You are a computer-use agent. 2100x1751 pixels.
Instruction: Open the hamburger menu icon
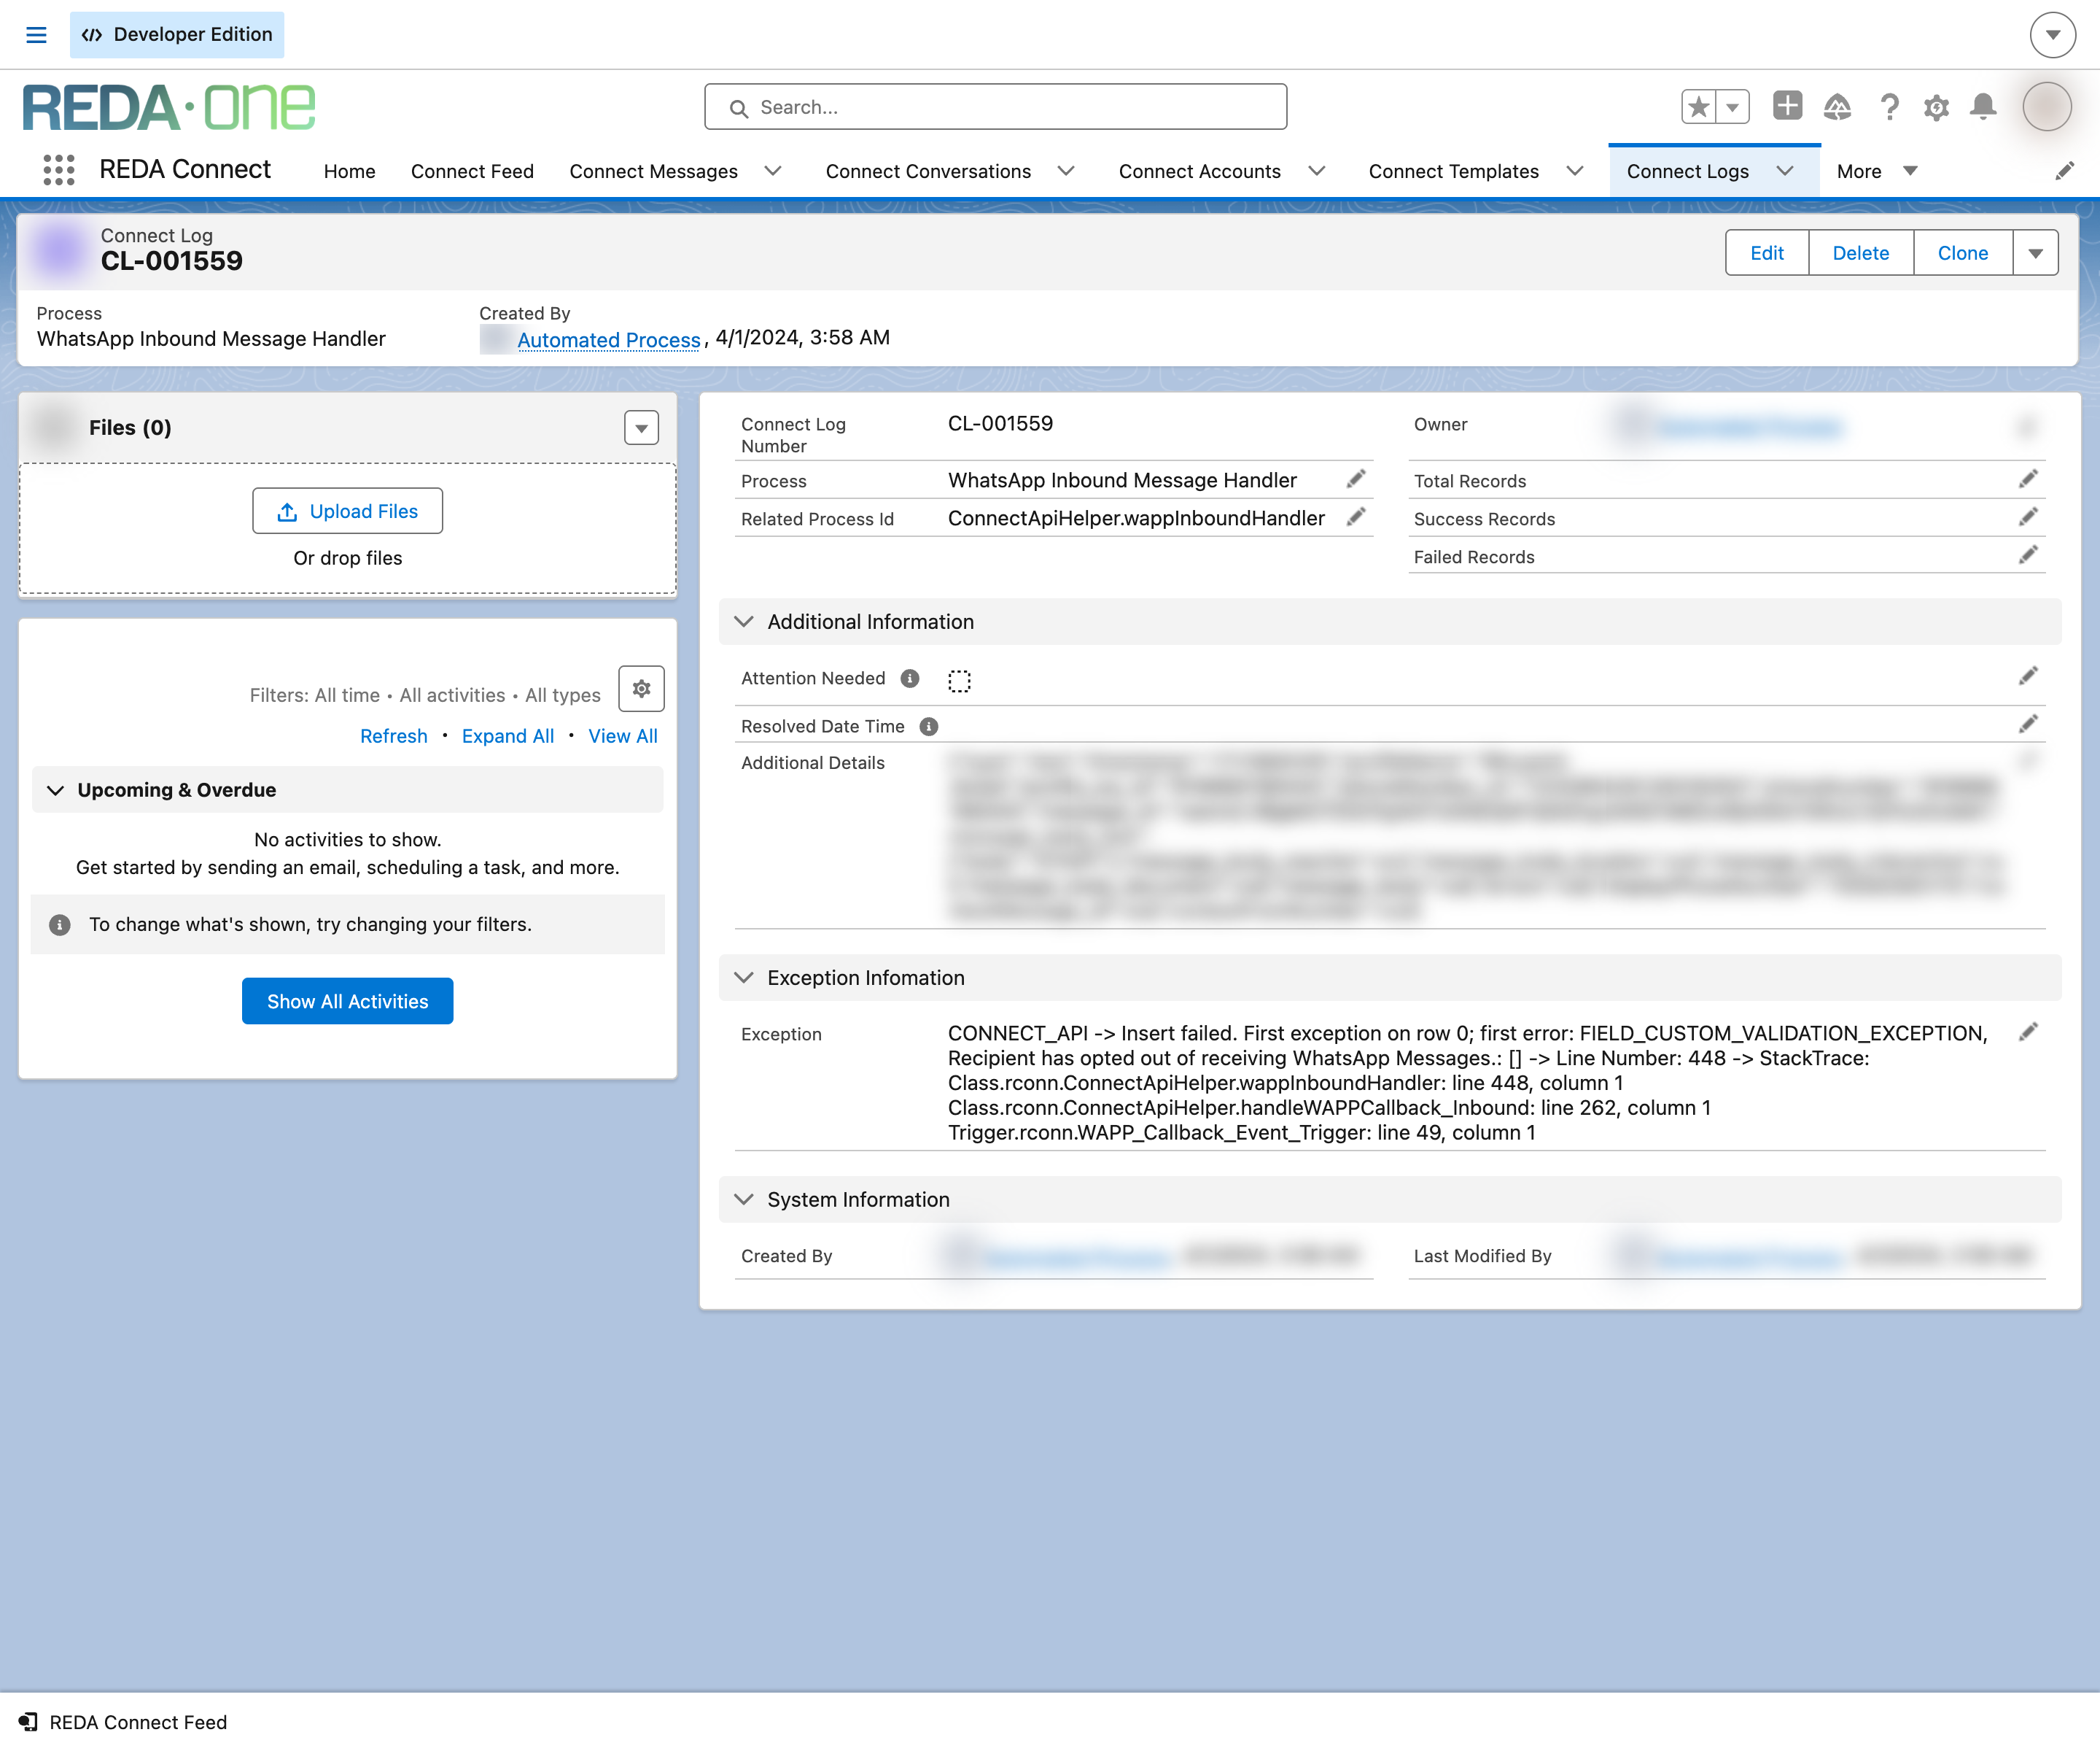coord(36,35)
